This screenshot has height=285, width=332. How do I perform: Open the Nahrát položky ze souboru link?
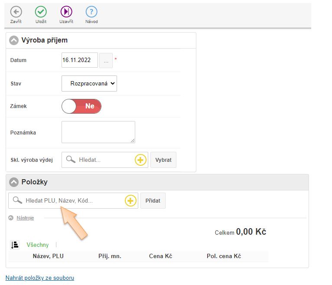(40, 278)
